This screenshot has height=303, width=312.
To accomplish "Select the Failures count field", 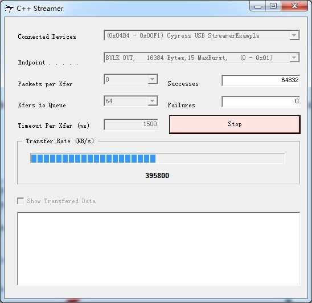I will 261,102.
